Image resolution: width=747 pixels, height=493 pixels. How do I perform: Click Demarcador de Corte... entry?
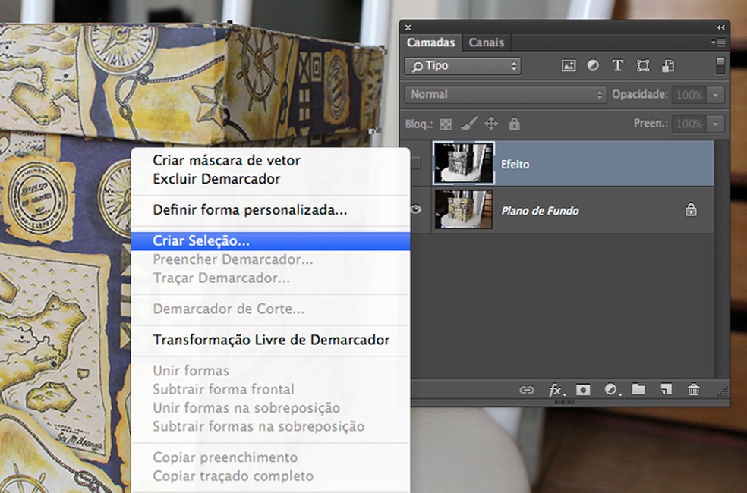coord(270,309)
